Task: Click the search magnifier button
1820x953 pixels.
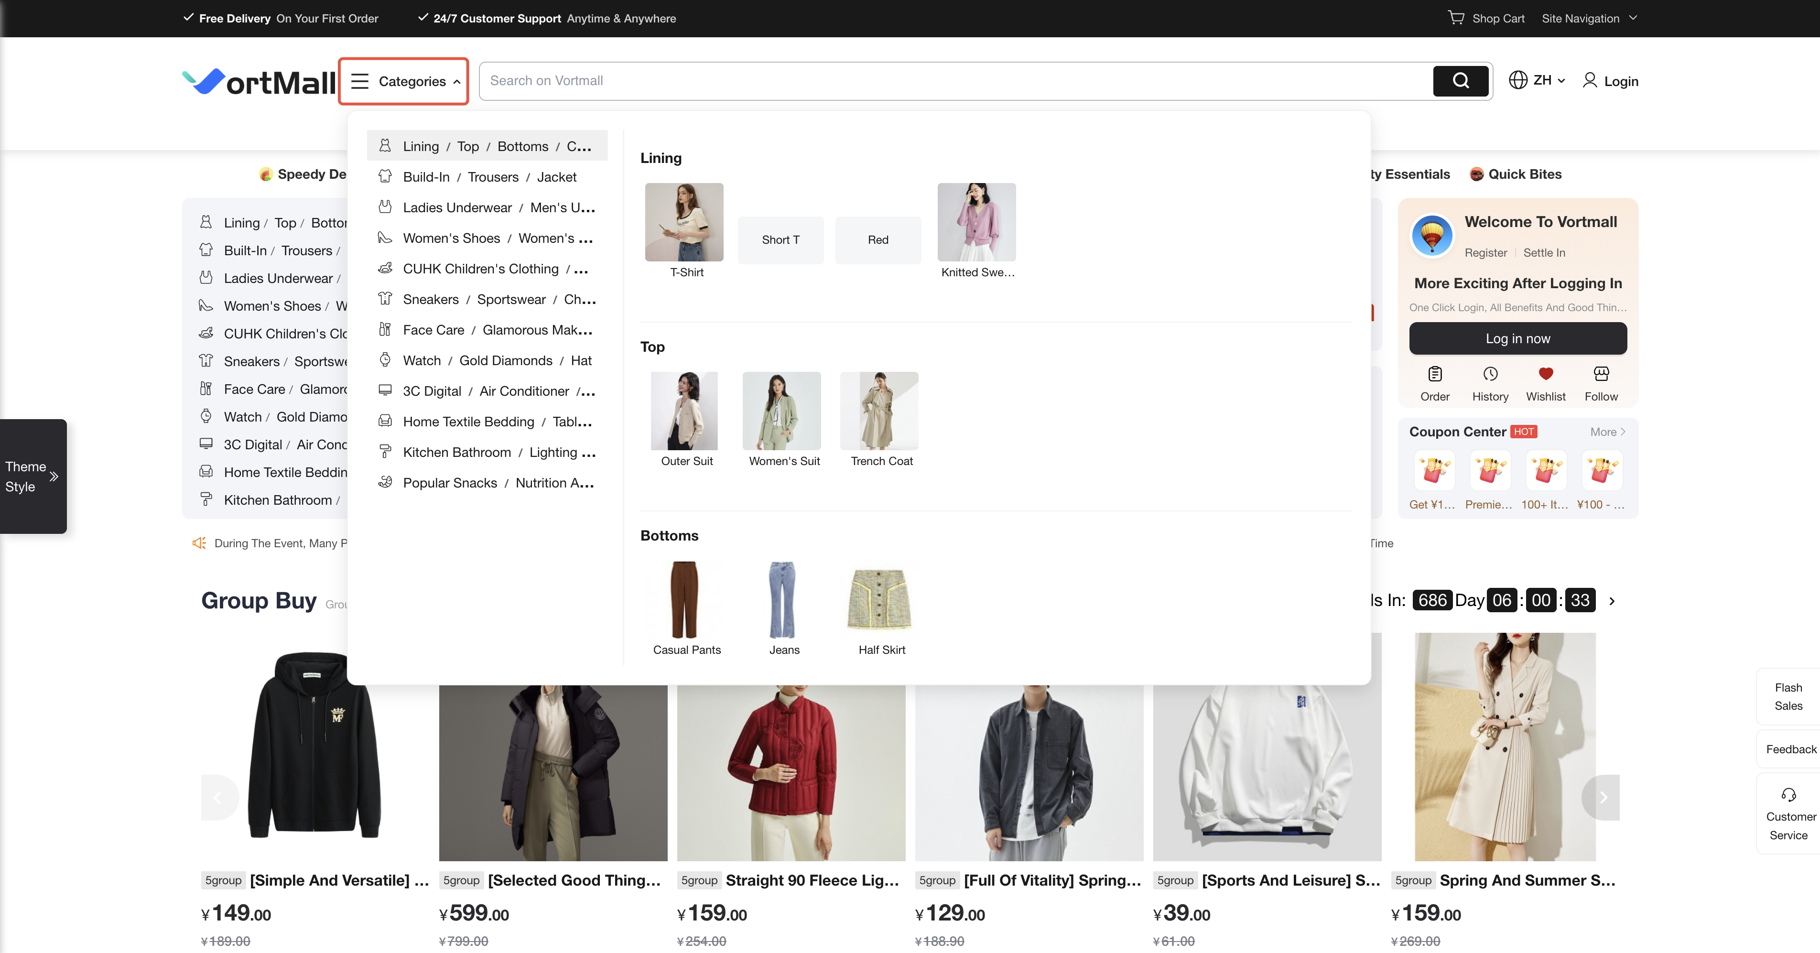Action: pyautogui.click(x=1460, y=81)
